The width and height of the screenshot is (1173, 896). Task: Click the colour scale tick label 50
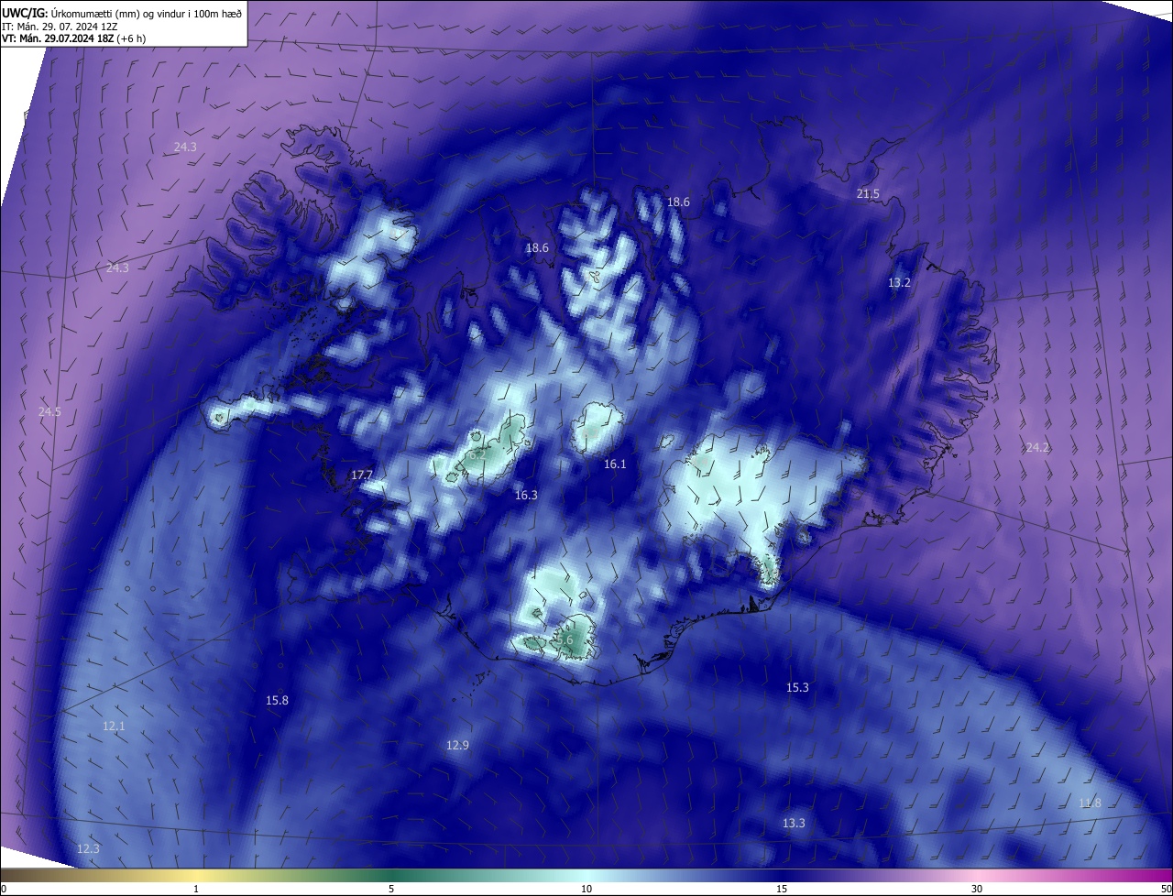[1166, 889]
